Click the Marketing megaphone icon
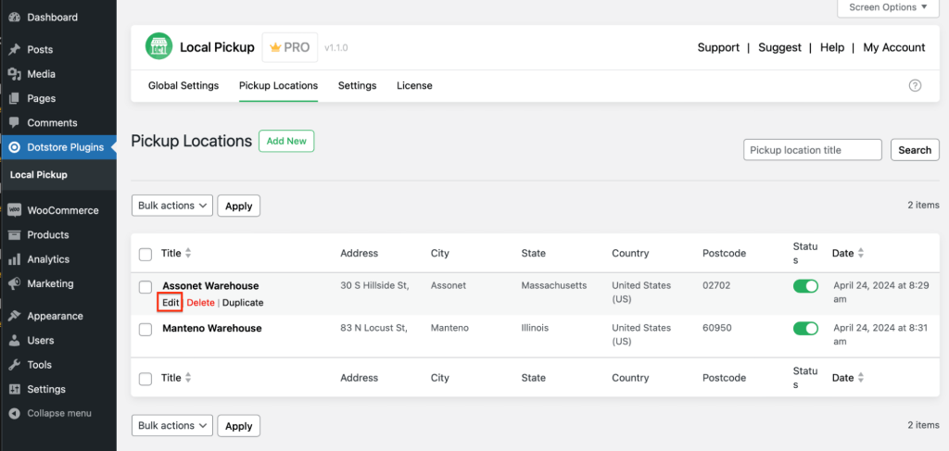Viewport: 949px width, 451px height. [14, 283]
